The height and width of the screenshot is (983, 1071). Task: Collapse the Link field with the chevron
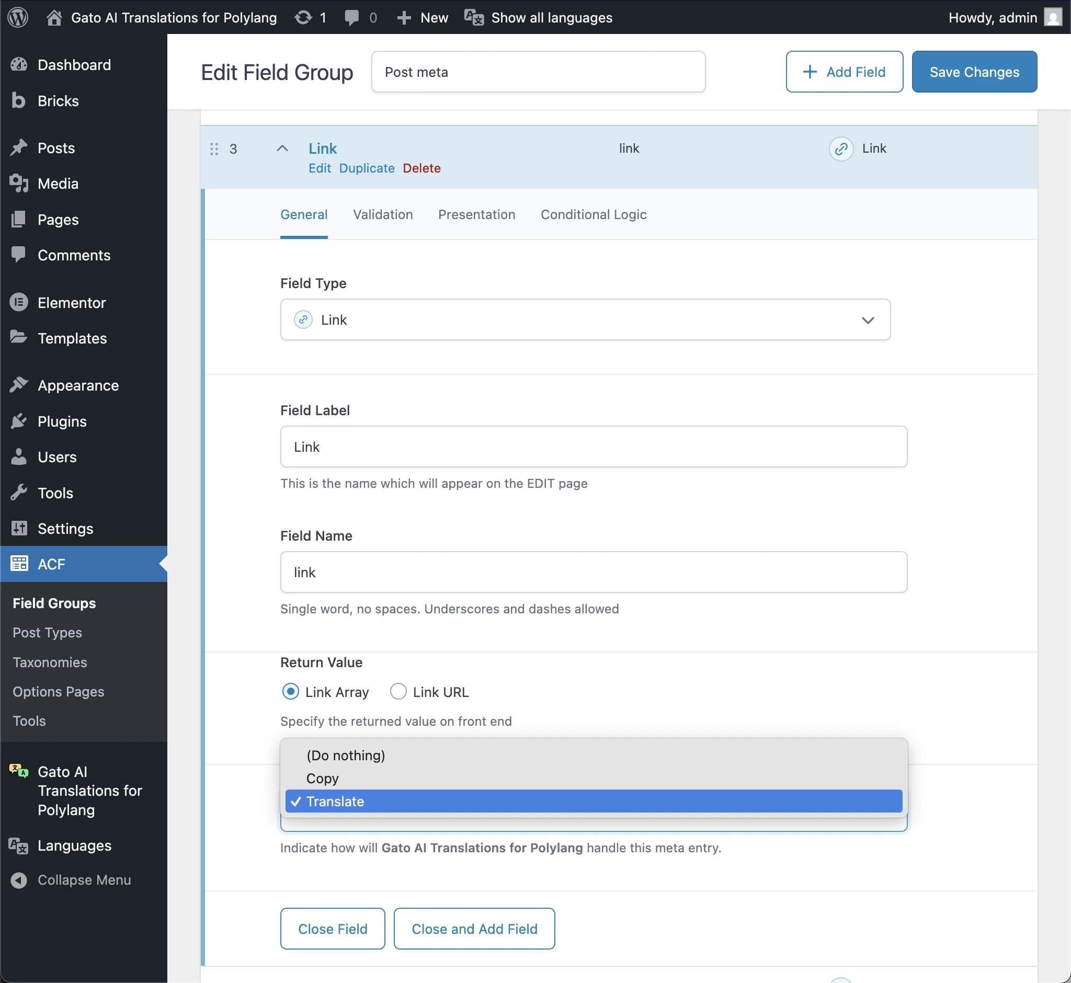[282, 148]
